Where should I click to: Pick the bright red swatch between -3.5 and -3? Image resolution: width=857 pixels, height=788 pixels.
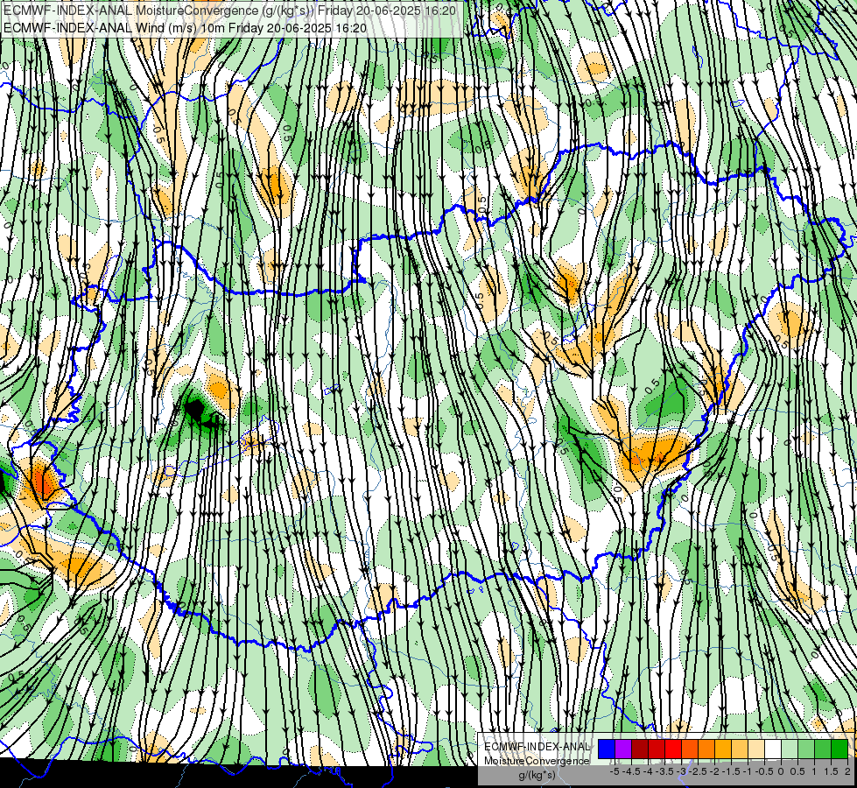click(x=673, y=749)
